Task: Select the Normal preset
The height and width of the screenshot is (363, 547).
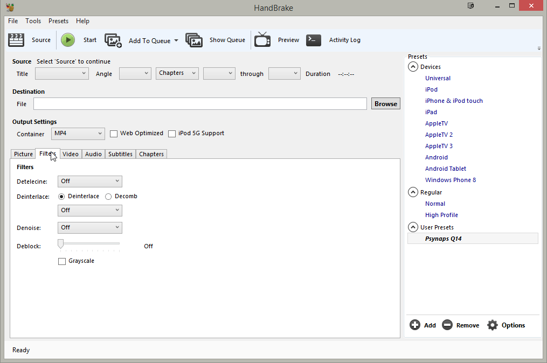Action: pos(435,204)
